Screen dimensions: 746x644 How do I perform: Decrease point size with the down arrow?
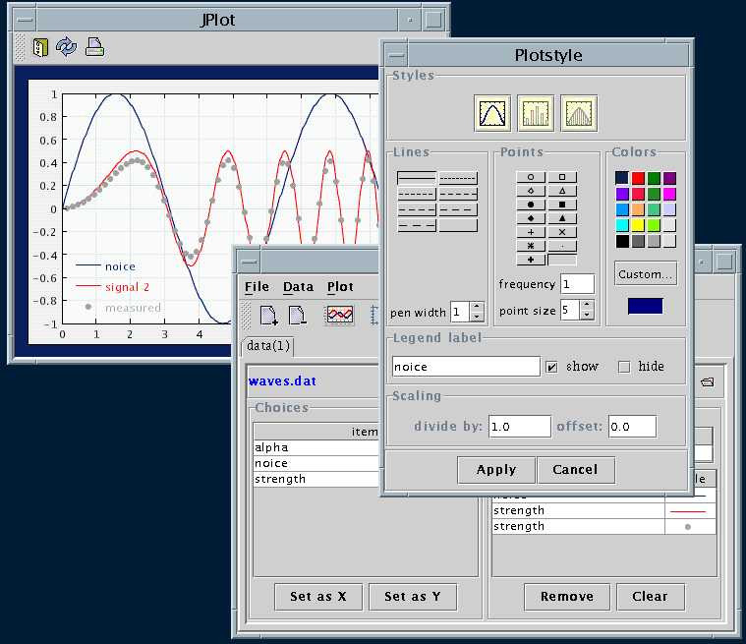587,315
